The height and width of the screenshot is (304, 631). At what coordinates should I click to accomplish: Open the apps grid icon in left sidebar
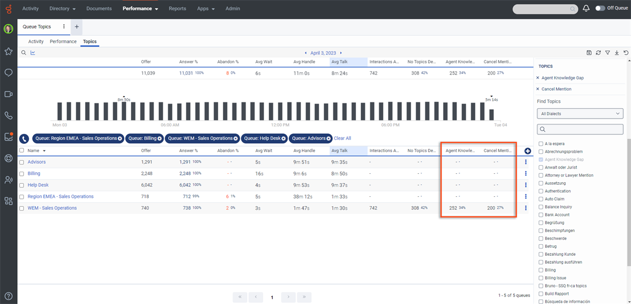[x=8, y=201]
